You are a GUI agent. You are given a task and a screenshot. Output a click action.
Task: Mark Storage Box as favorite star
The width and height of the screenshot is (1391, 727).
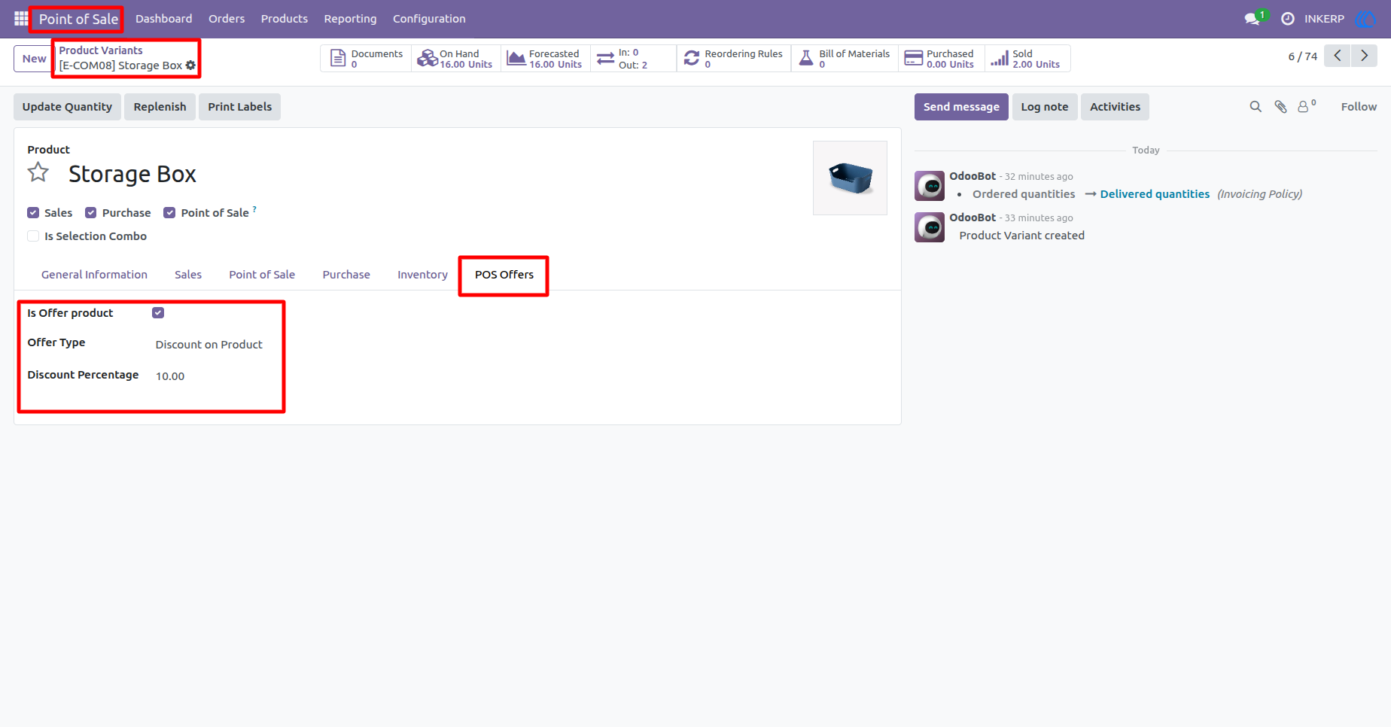click(x=38, y=173)
